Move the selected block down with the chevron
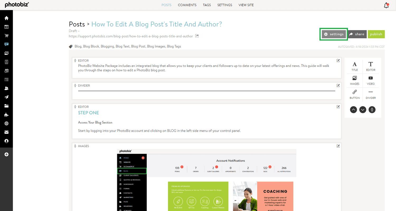Viewport: 396px width, 211px height. point(363,110)
